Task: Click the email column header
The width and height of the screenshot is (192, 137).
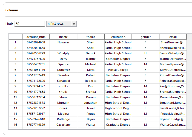Action: click(x=173, y=37)
